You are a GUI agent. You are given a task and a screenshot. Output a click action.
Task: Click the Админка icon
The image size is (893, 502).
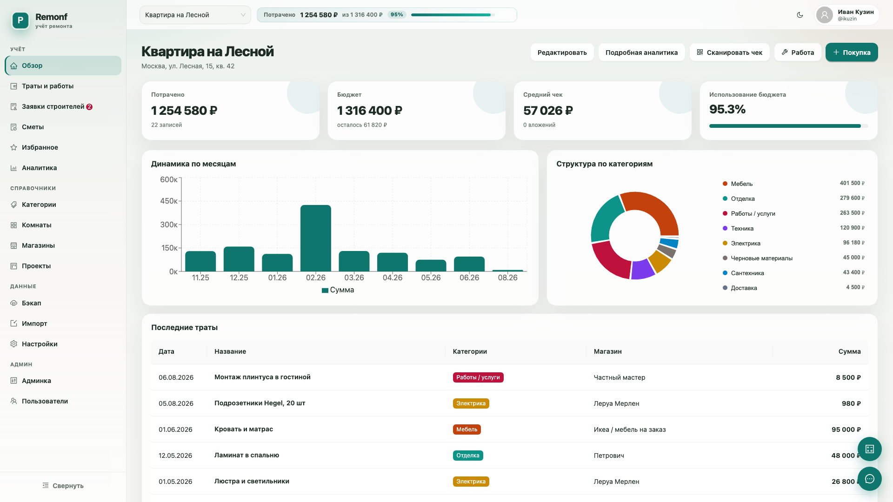[x=14, y=381]
